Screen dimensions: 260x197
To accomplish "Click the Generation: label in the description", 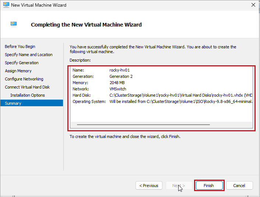I will coord(83,76).
